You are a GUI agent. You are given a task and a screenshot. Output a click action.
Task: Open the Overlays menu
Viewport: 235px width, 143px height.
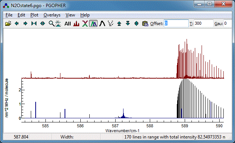[52, 15]
